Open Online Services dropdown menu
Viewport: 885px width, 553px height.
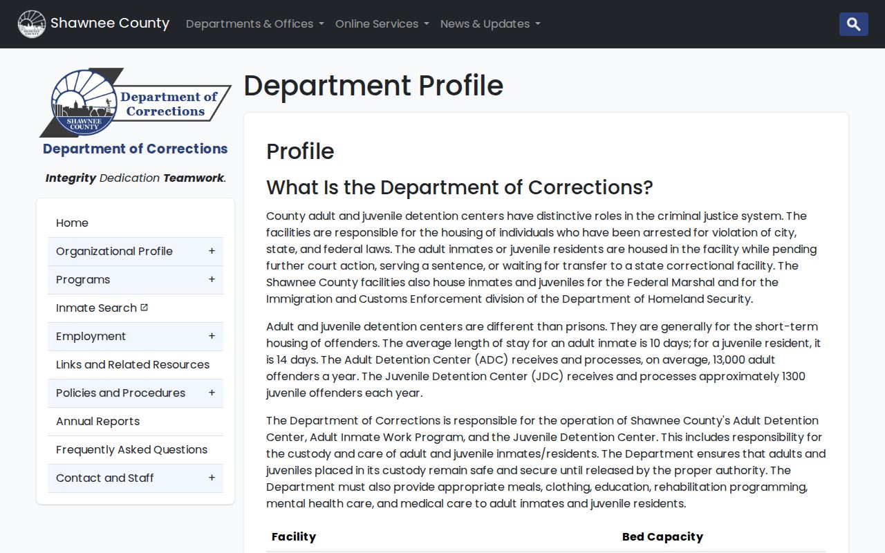[x=382, y=24]
